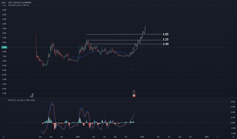
Task: Open the US flag economic event icon
Action: [134, 96]
